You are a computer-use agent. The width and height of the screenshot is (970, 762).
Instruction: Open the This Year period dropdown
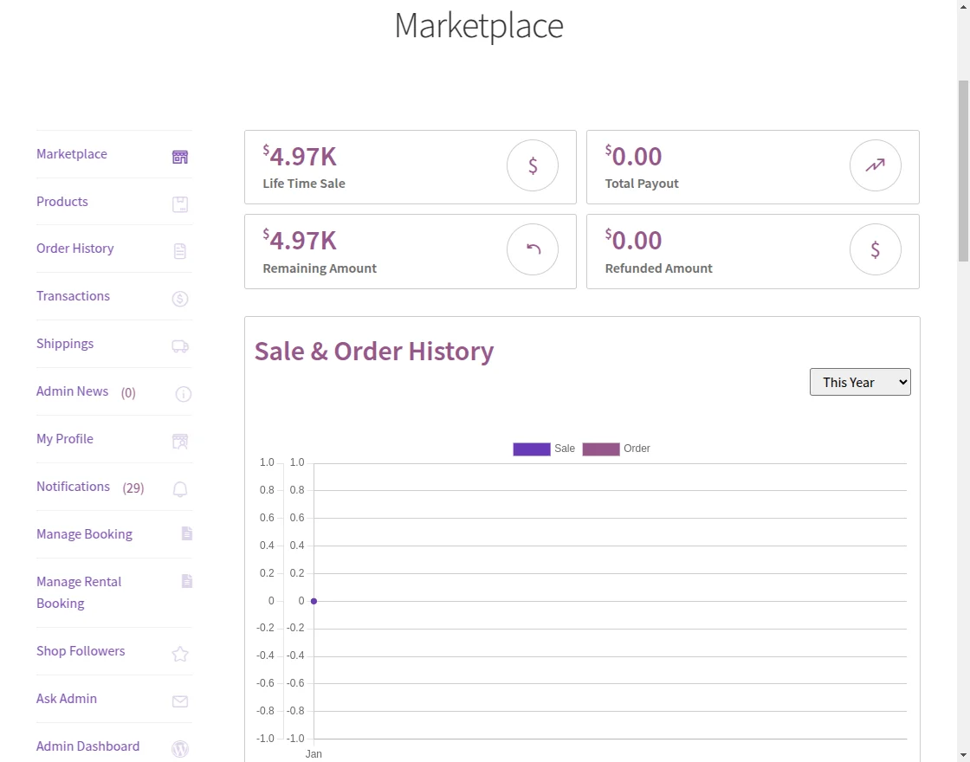coord(860,382)
